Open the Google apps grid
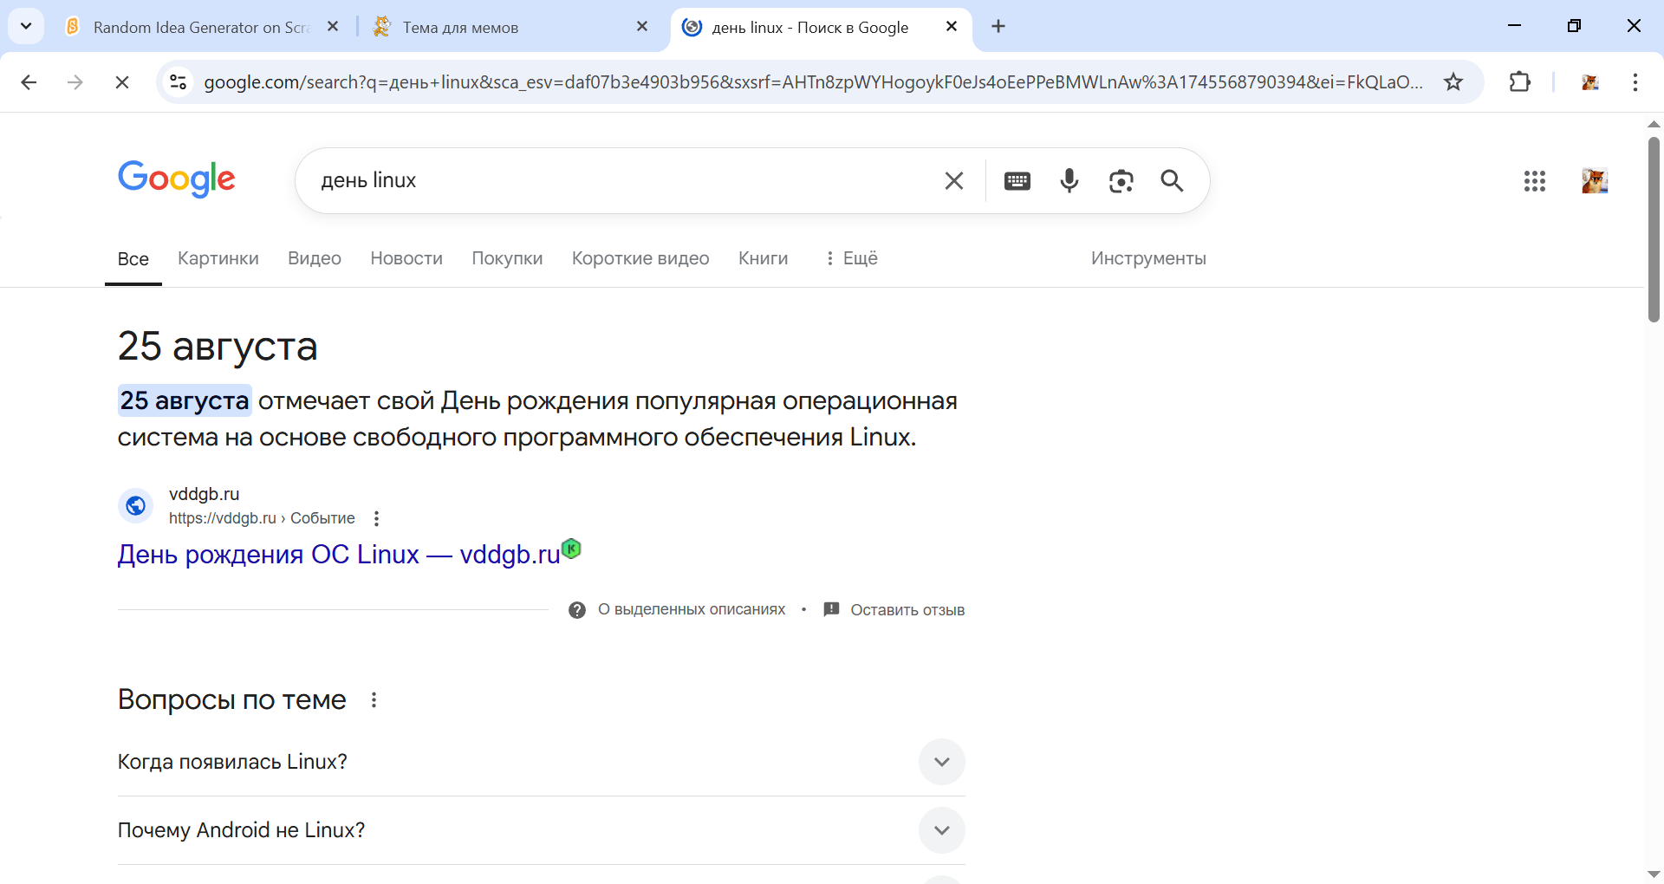This screenshot has height=884, width=1664. 1534,180
